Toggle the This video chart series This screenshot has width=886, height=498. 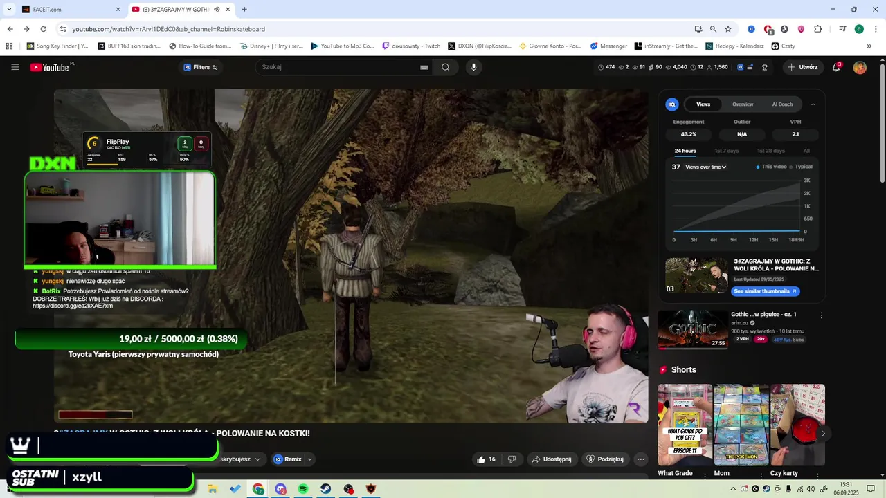pyautogui.click(x=771, y=167)
